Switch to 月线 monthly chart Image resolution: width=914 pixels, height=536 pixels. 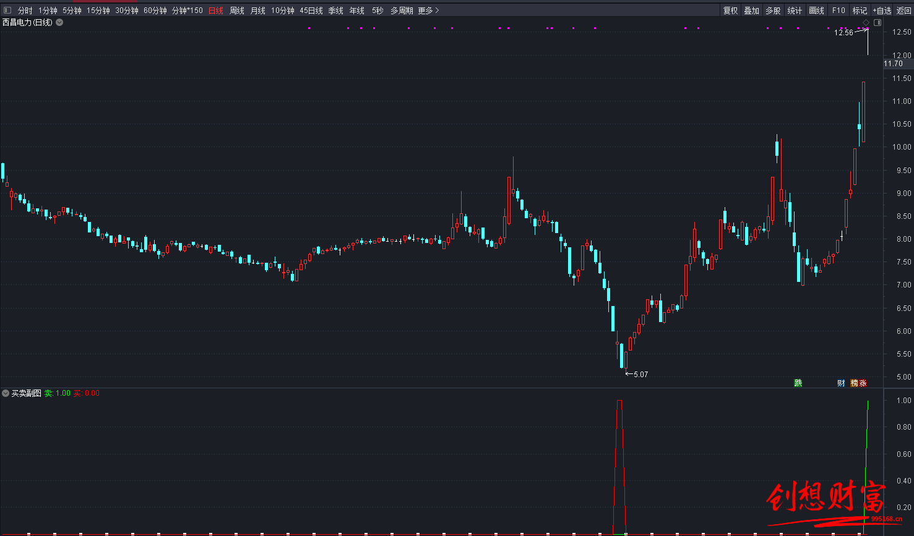tap(258, 11)
